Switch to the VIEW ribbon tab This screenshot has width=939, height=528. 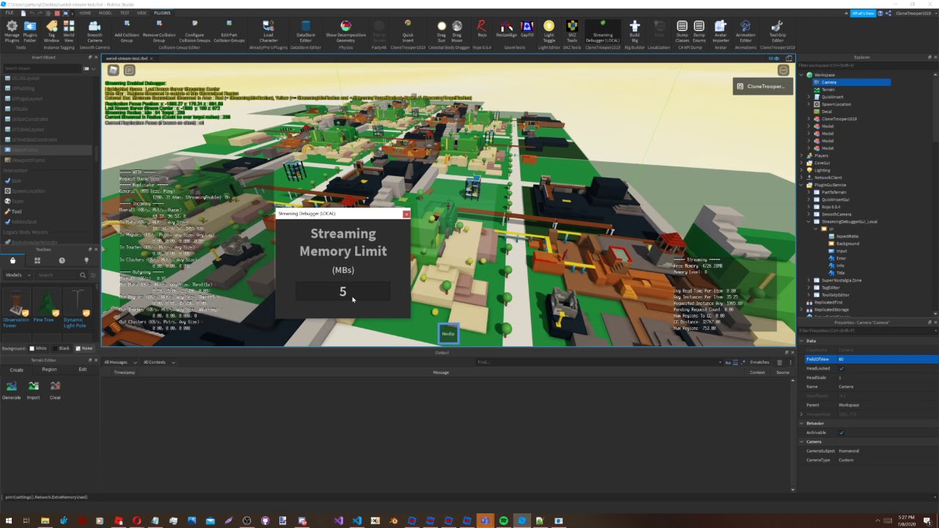point(141,13)
